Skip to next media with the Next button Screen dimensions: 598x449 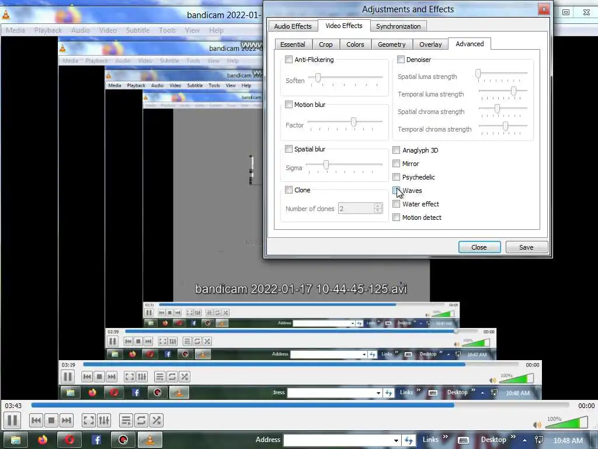(x=67, y=421)
